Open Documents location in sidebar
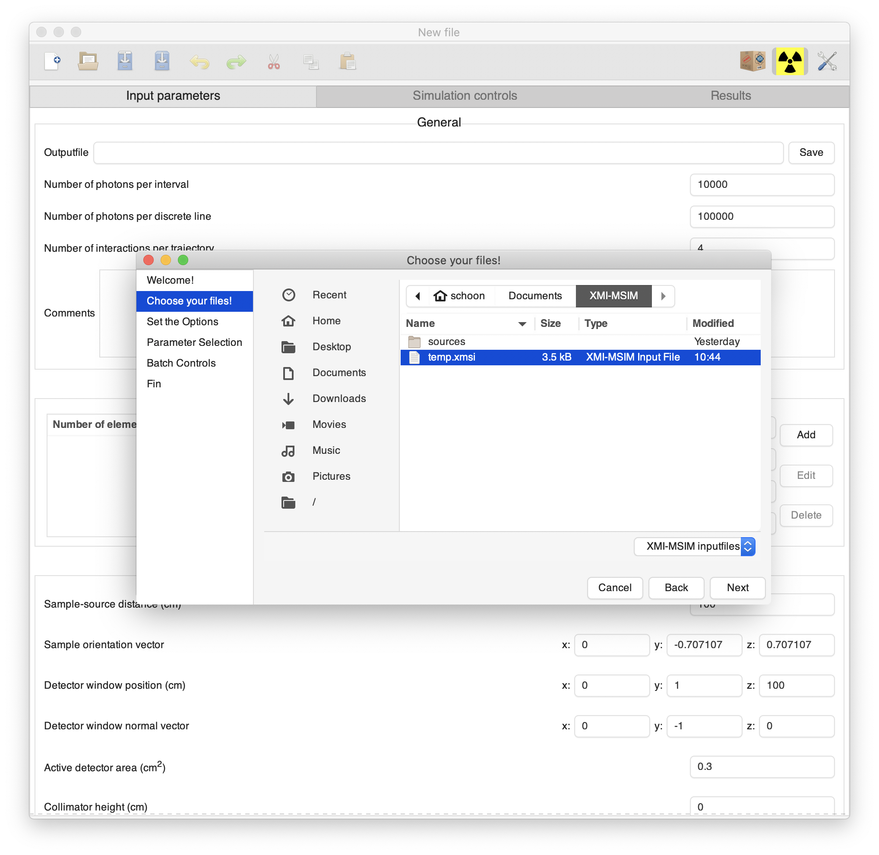Screen dimensions: 879x855 (x=339, y=372)
